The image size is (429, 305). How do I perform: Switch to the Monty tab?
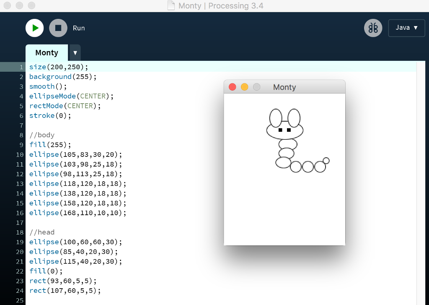click(x=46, y=52)
